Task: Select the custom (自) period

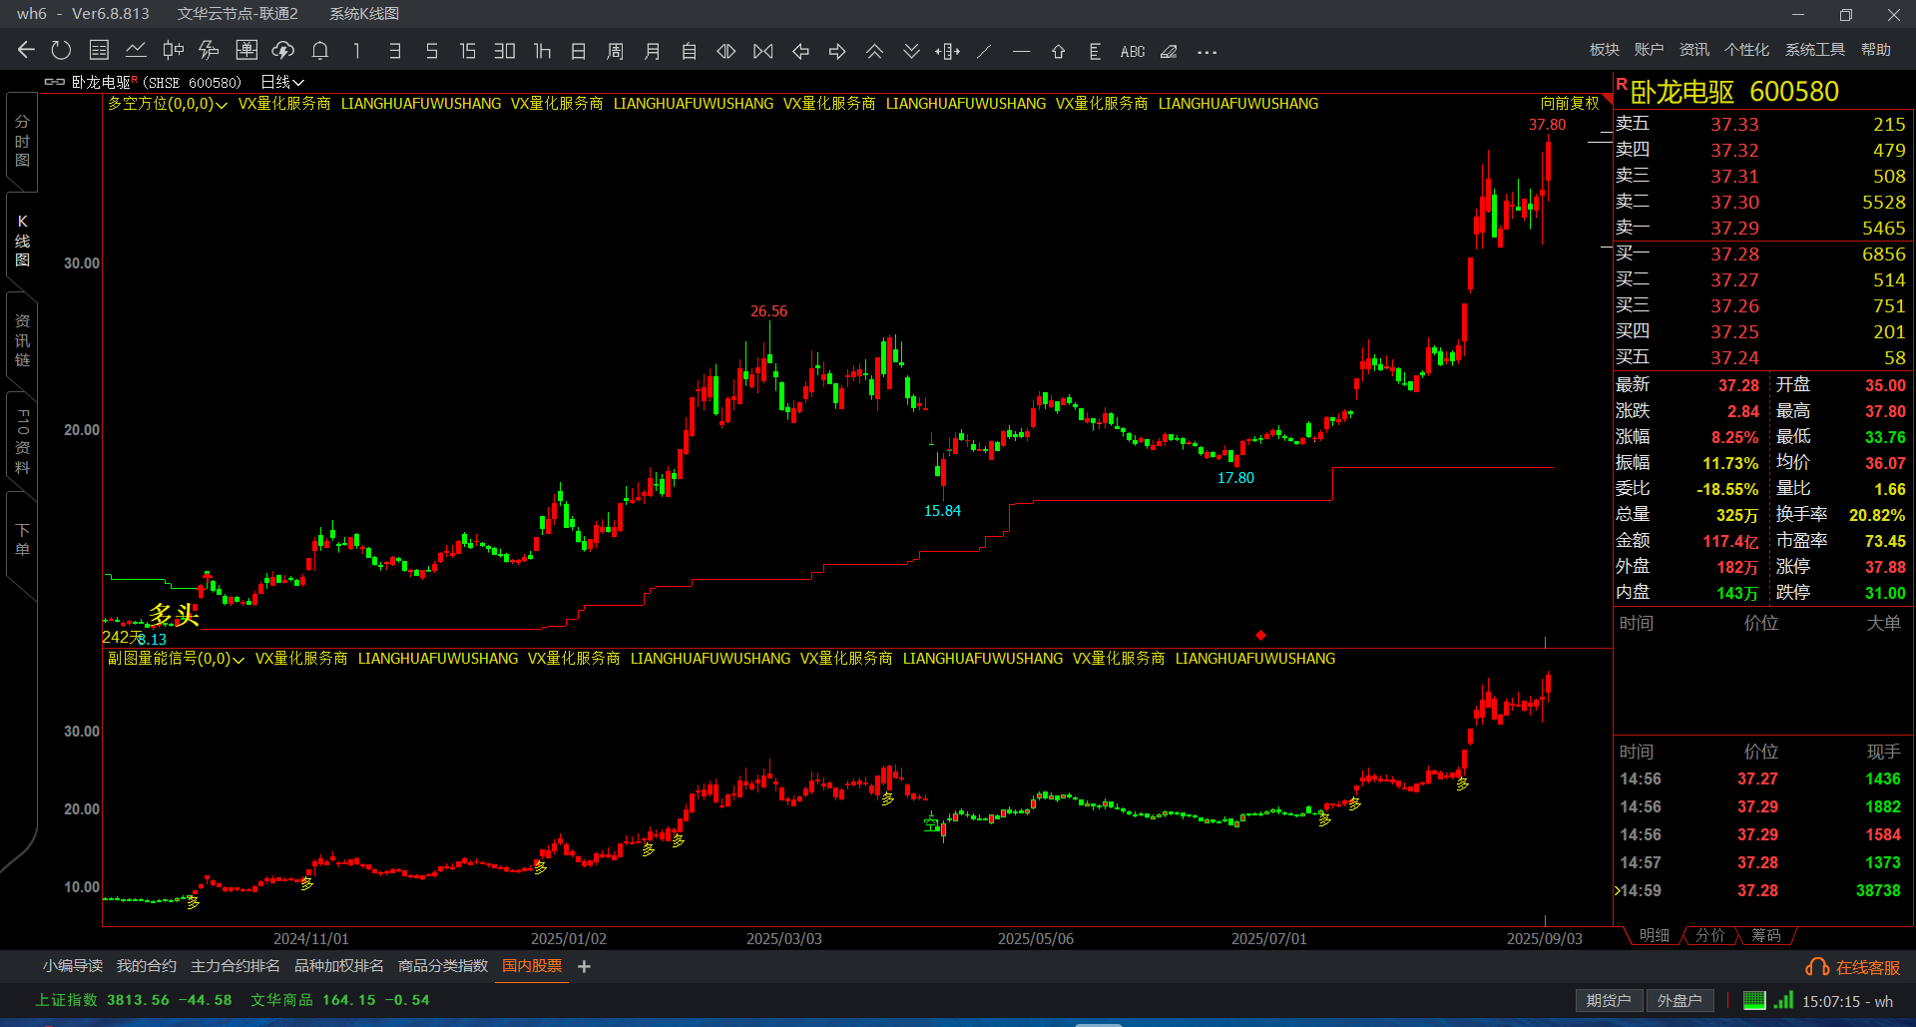Action: point(690,51)
